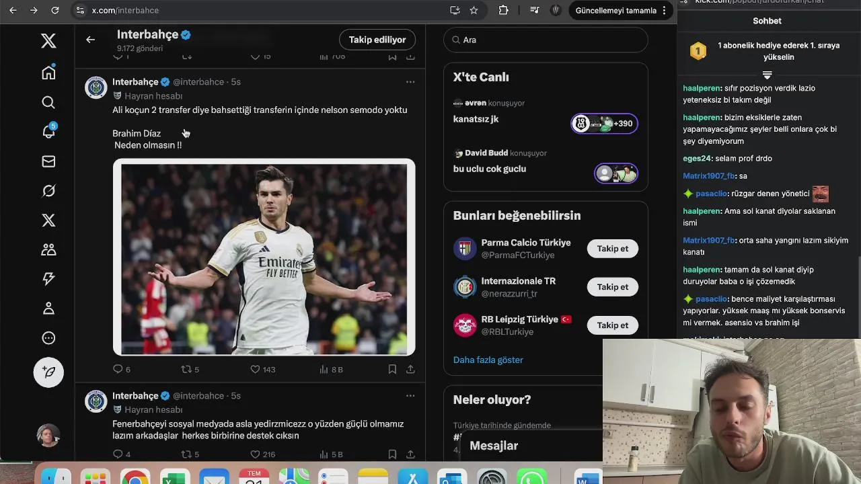The image size is (861, 484).
Task: Repost the Fenerbahçeyi sosyal medyada post
Action: (x=190, y=454)
